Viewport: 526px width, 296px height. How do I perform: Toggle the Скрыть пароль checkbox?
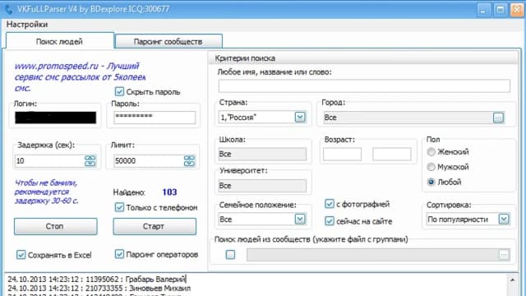coord(119,91)
